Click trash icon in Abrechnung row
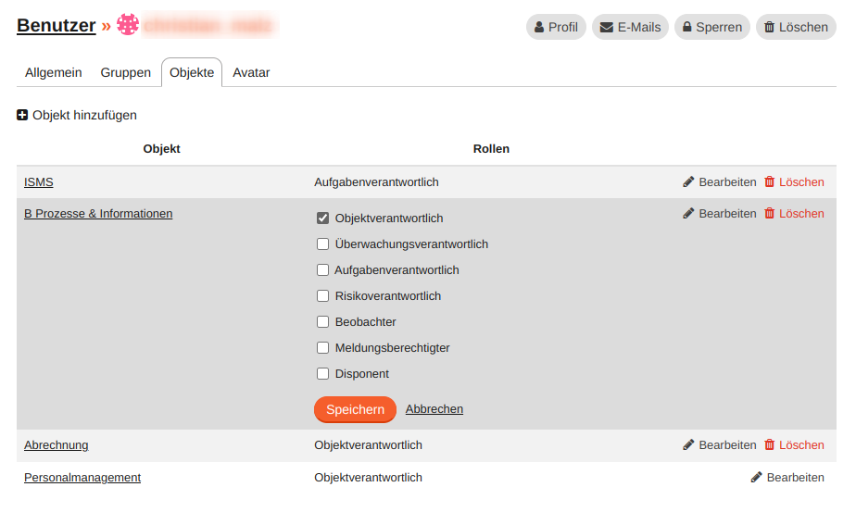Viewport: 856px width, 512px height. [769, 445]
